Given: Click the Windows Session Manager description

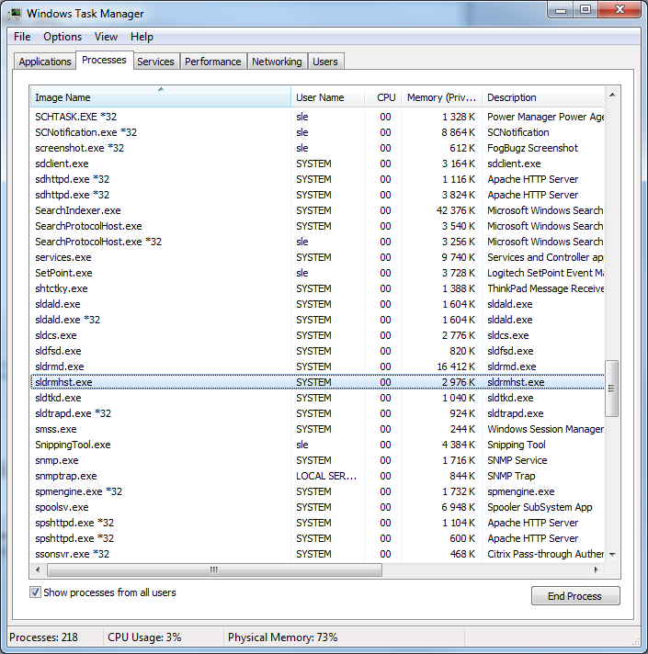Looking at the screenshot, I should 545,429.
